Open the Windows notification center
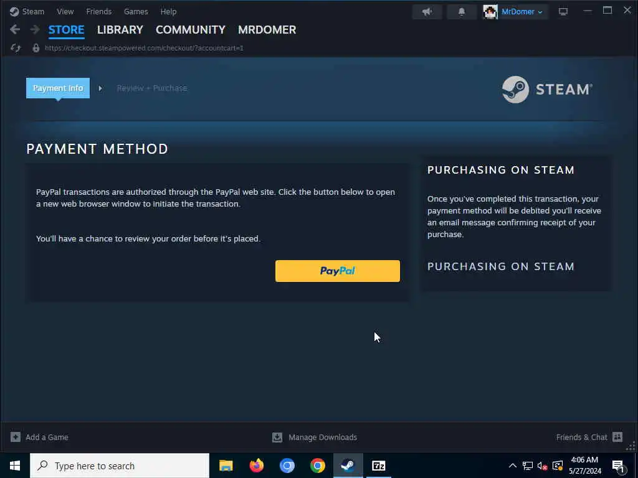Viewport: 638px width, 478px height. (x=618, y=466)
